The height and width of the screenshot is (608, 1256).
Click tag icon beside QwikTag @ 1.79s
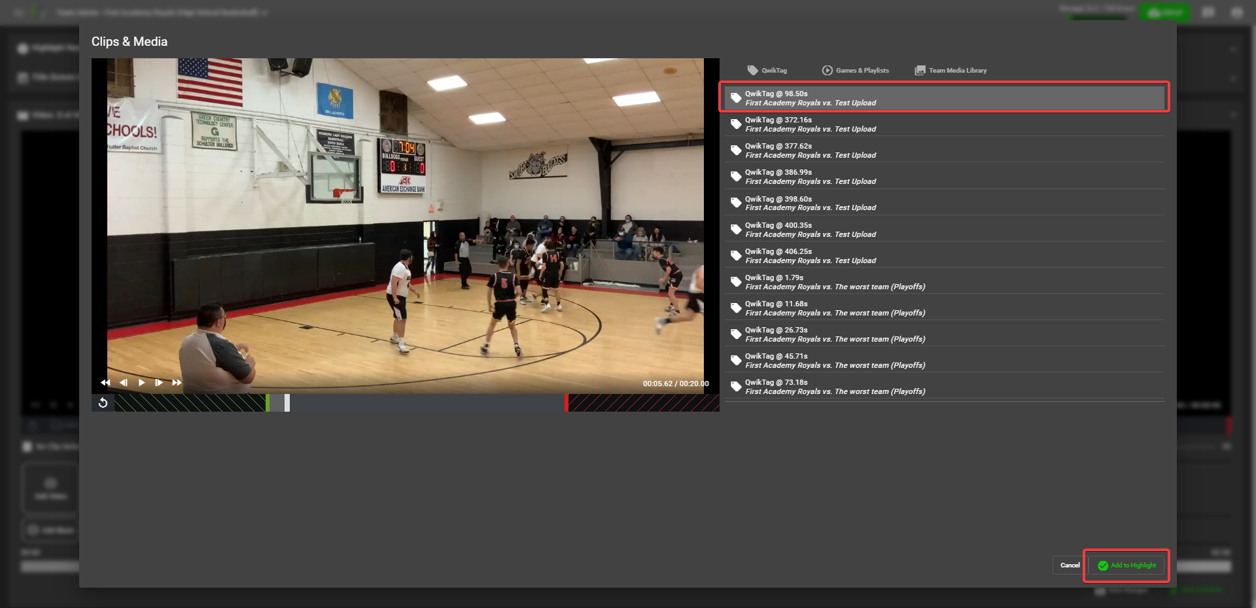click(x=736, y=282)
